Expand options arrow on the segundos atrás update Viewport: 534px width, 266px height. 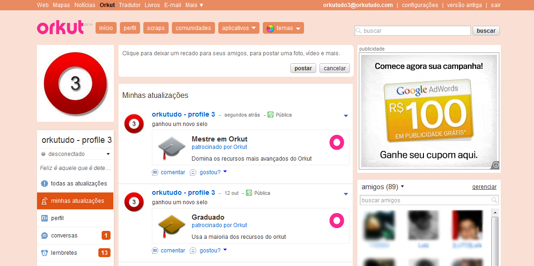[x=346, y=116]
